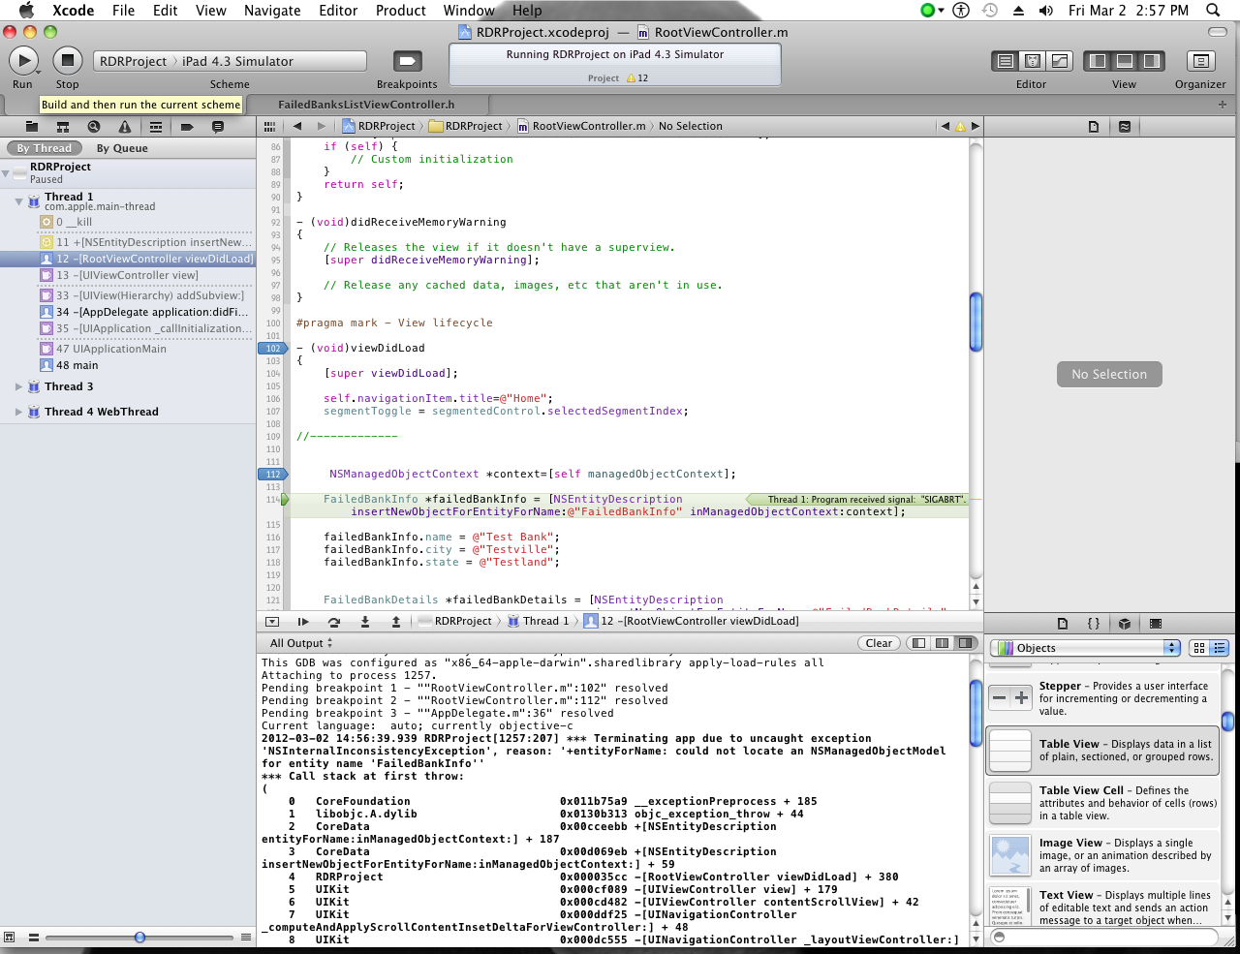
Task: Open the related files grid icon in jump bar
Action: pos(270,126)
